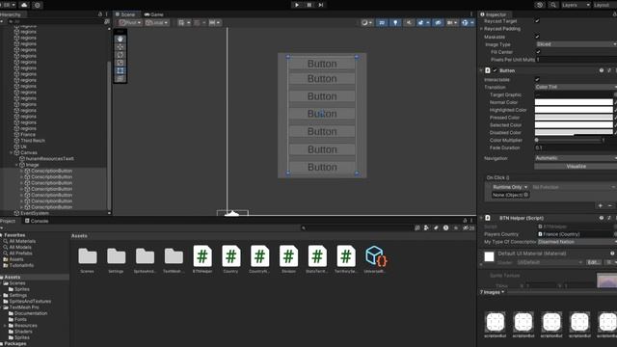Switch to the Game tab
The height and width of the screenshot is (347, 617).
point(153,14)
